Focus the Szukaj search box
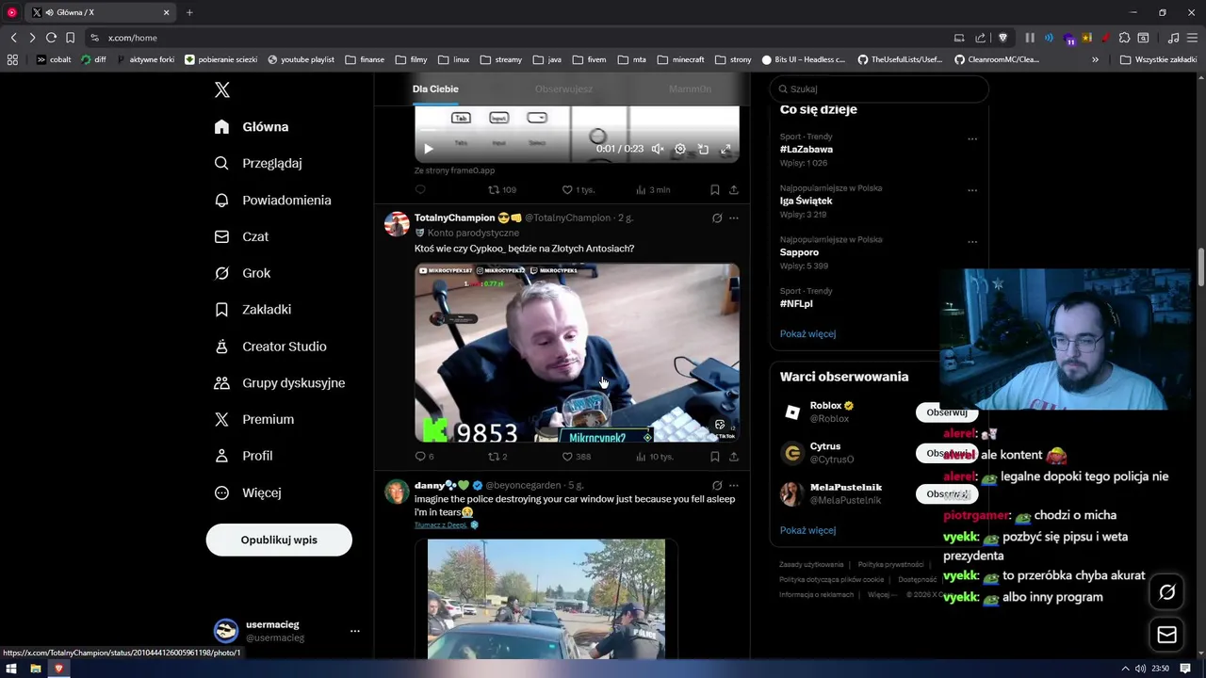Screen dimensions: 1206x678 (x=879, y=89)
